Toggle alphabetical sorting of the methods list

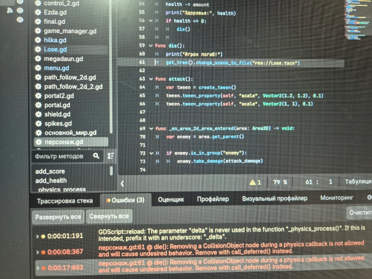[x=110, y=156]
